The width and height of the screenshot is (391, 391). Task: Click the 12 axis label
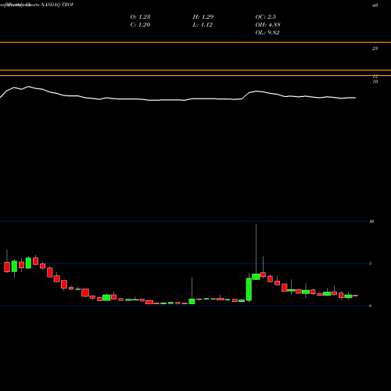click(375, 77)
